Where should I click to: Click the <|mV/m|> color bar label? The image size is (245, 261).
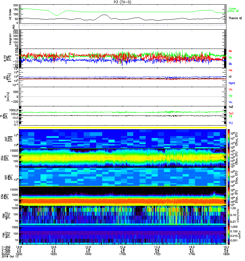(238, 216)
